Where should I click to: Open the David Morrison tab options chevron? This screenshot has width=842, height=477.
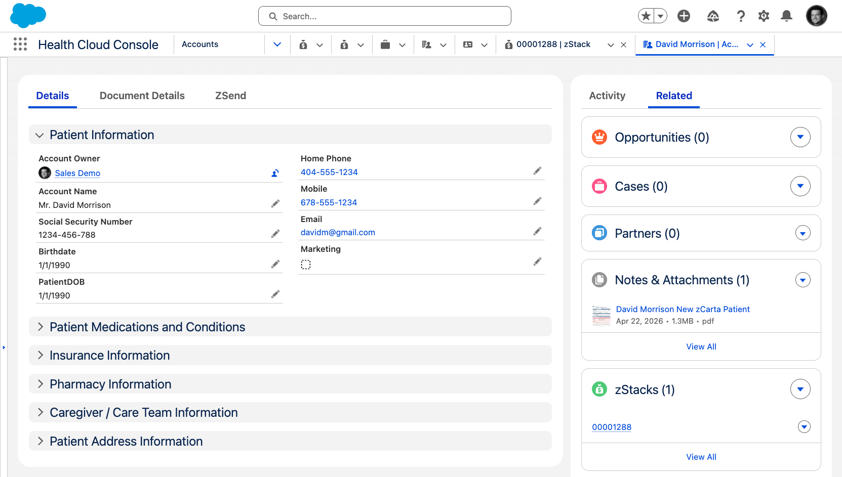click(750, 45)
